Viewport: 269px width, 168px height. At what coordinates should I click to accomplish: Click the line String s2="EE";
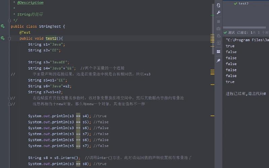[x=44, y=50]
